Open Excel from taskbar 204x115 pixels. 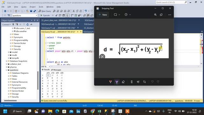pyautogui.click(x=99, y=111)
